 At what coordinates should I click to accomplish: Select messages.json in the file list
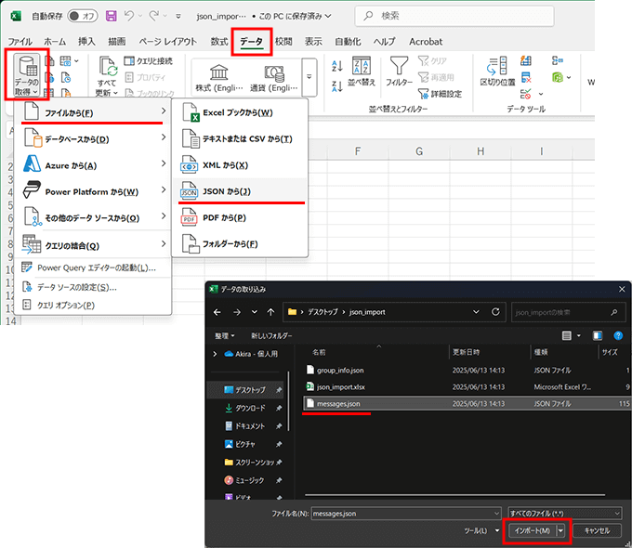467,403
